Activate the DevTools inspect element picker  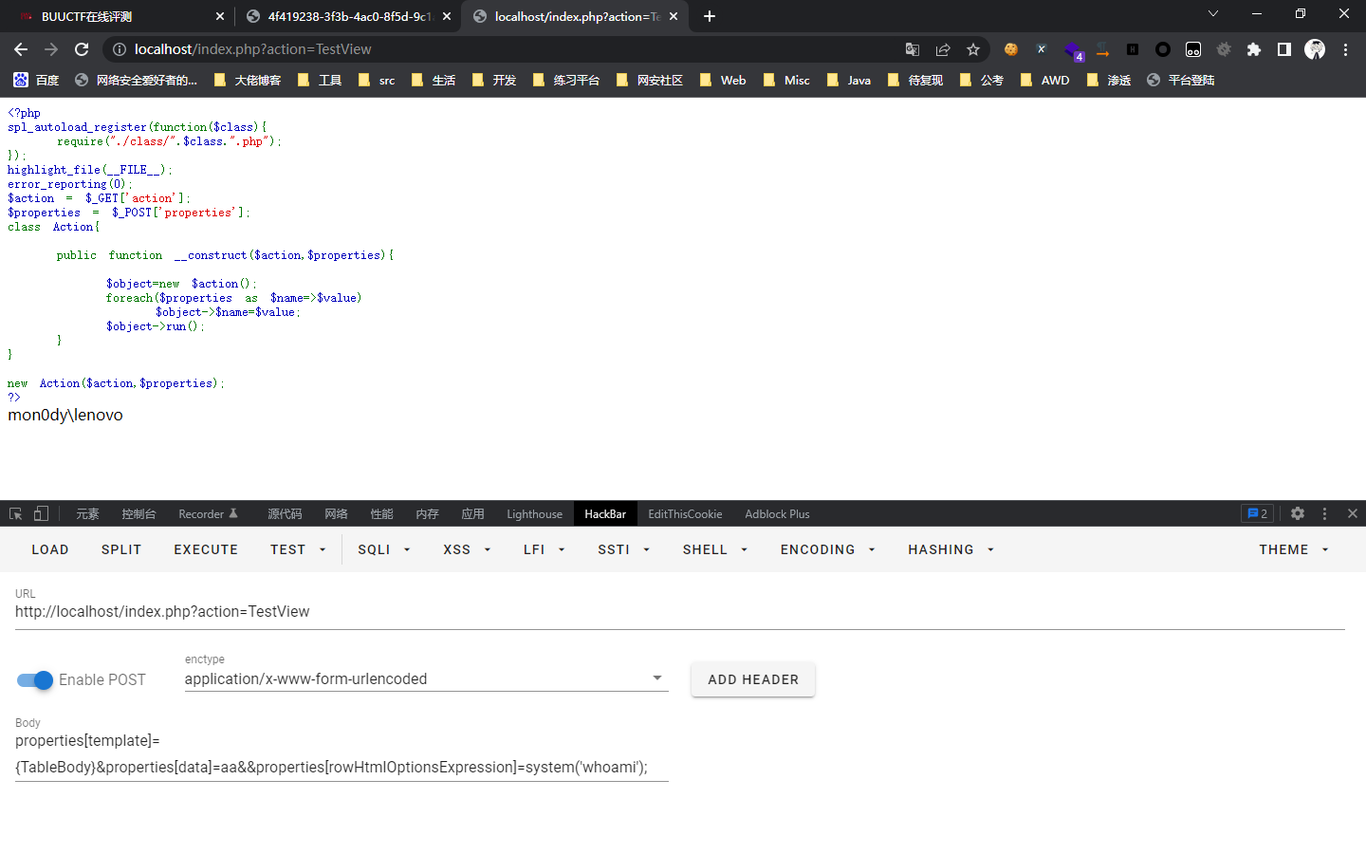pos(15,513)
